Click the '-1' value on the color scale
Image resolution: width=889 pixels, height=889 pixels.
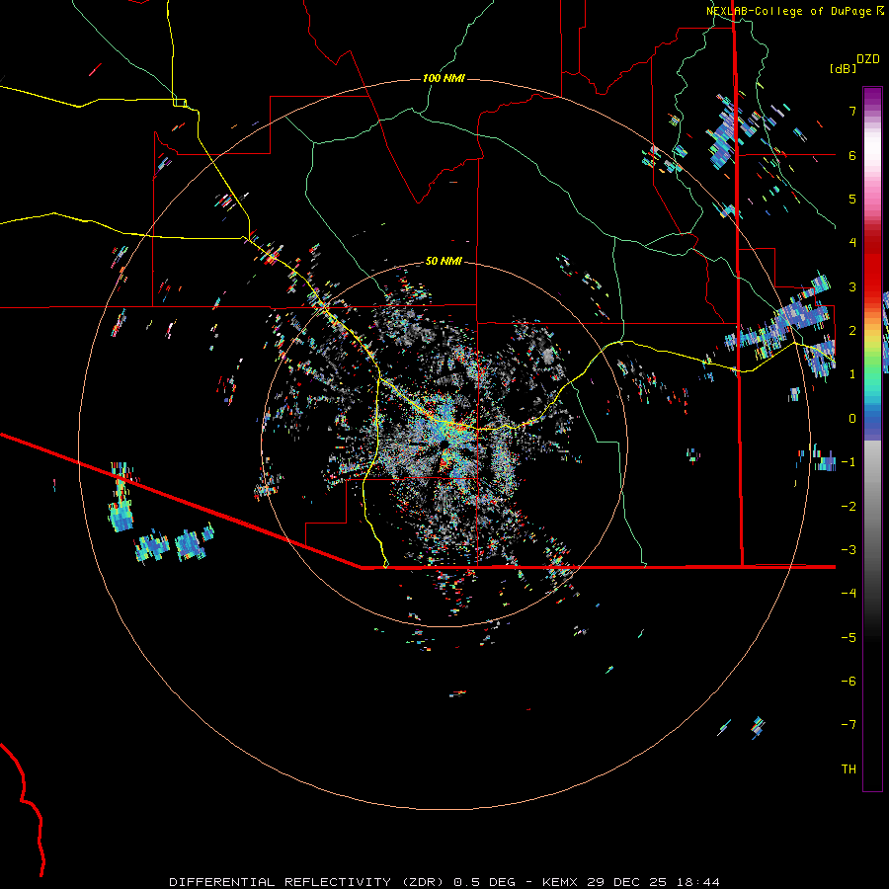(849, 462)
